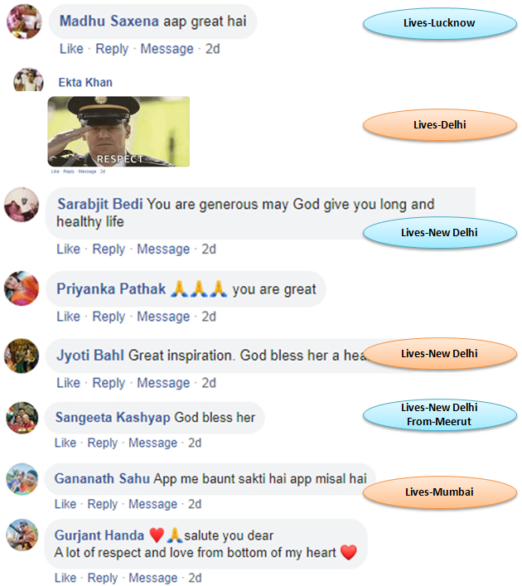Image resolution: width=522 pixels, height=586 pixels.
Task: Open Priyanka Pathak's avatar
Action: 22,288
